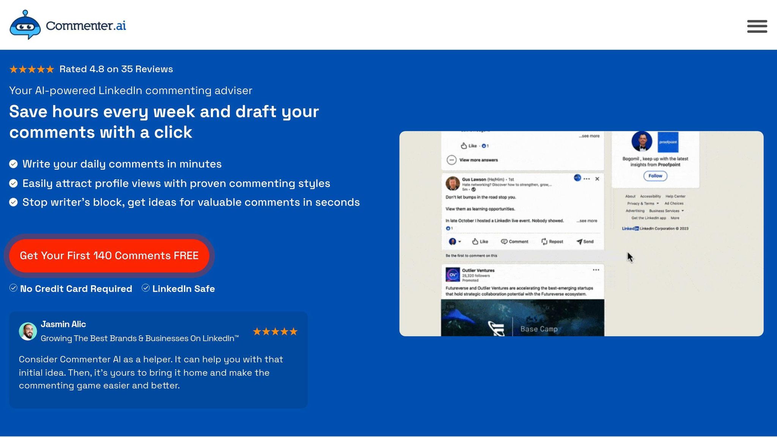The height and width of the screenshot is (437, 777).
Task: Click the headline 'Save hours every week'
Action: (x=164, y=122)
